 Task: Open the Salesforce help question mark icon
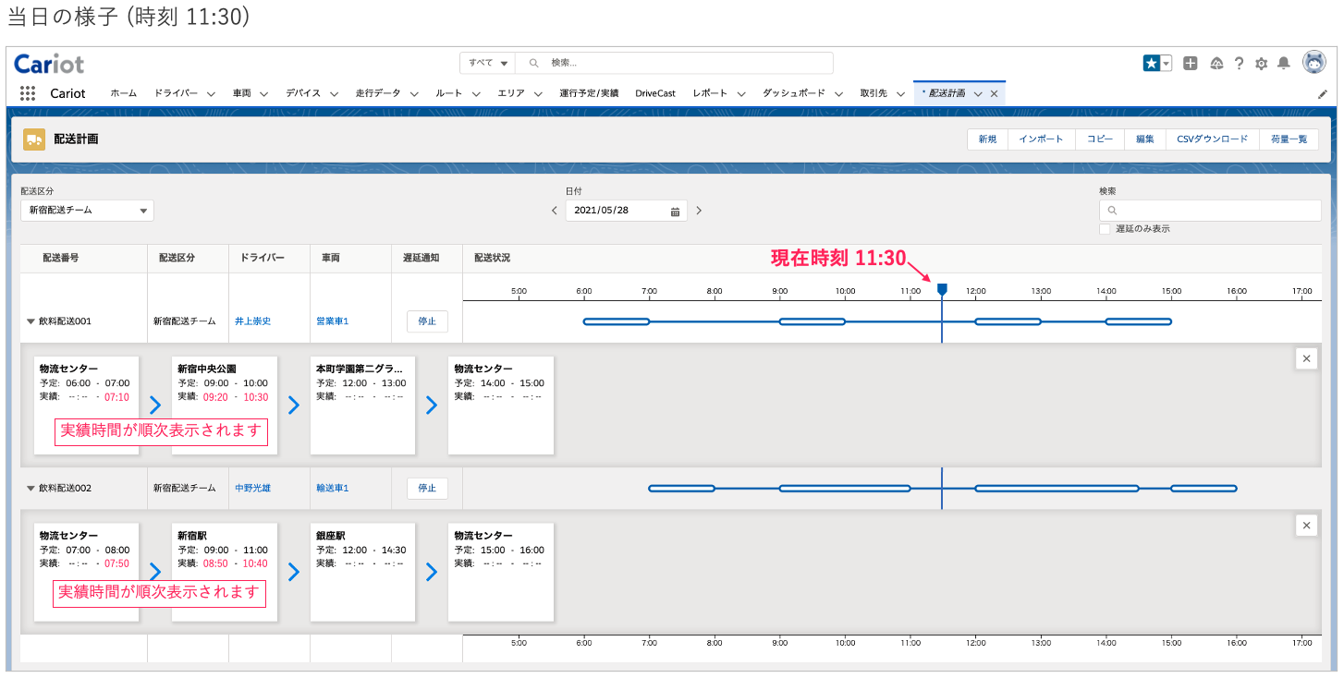click(1239, 63)
